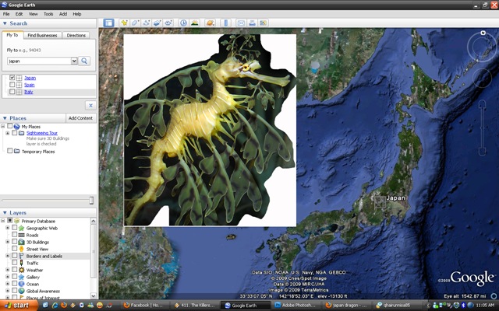Click the Move joystick control
The image size is (499, 311).
click(482, 78)
